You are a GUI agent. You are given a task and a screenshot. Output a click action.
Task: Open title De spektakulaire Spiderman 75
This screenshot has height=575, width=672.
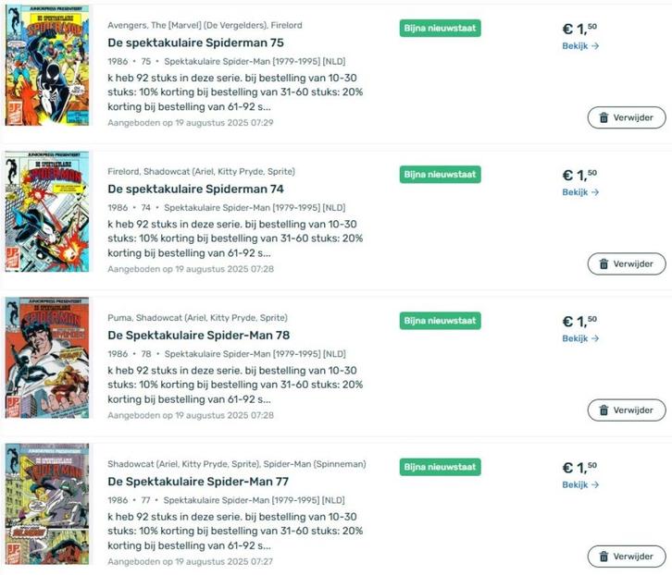click(x=195, y=43)
